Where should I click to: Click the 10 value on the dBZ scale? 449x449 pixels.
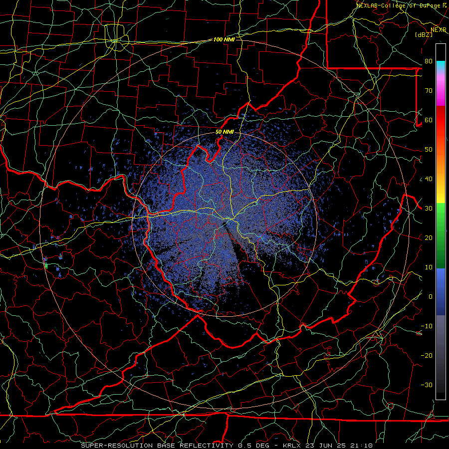(429, 267)
